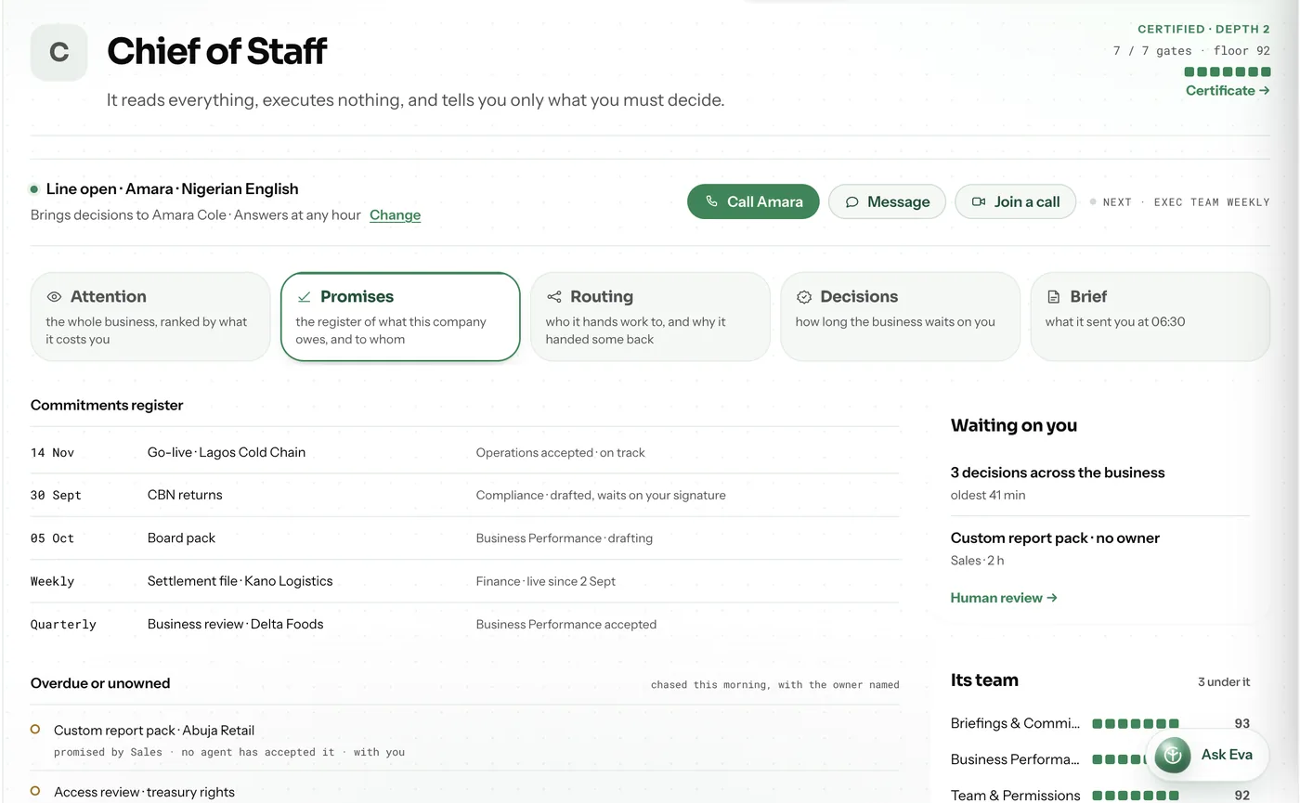Select the Go-live · Lagos Cold Chain row
The width and height of the screenshot is (1300, 803).
click(464, 452)
